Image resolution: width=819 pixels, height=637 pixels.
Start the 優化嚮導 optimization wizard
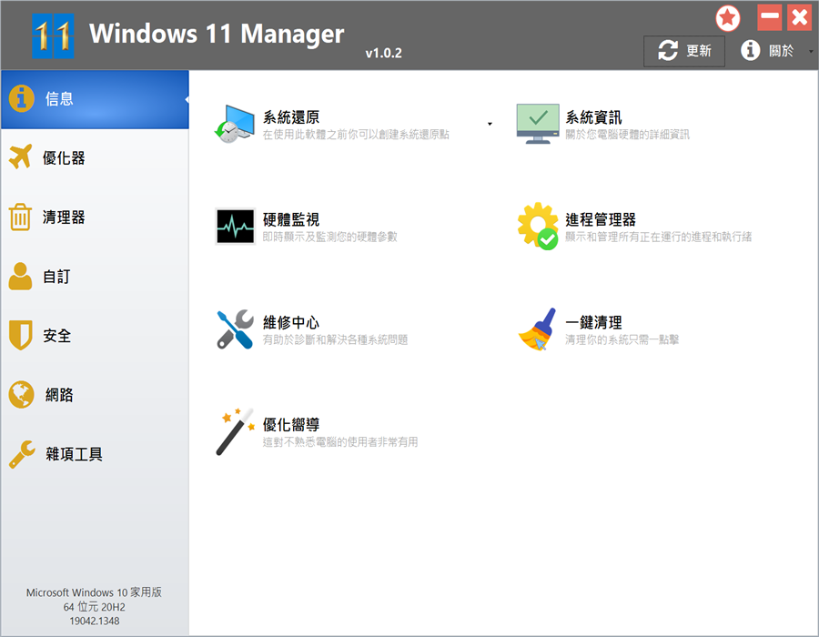(234, 428)
